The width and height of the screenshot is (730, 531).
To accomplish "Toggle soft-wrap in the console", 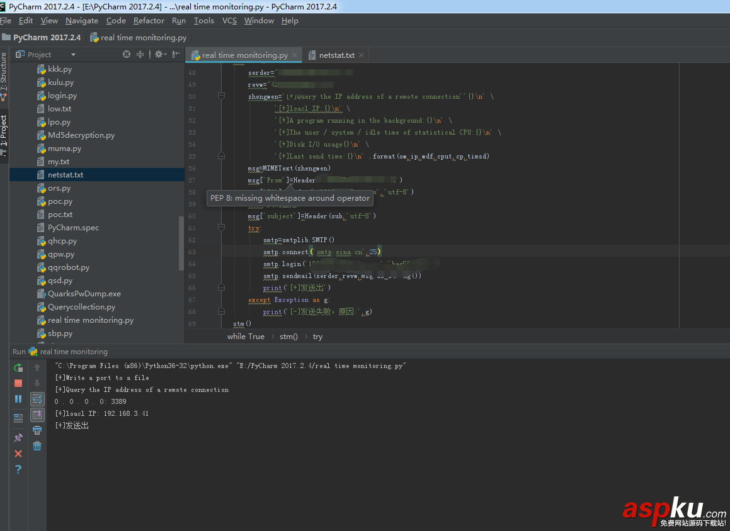I will (x=37, y=399).
